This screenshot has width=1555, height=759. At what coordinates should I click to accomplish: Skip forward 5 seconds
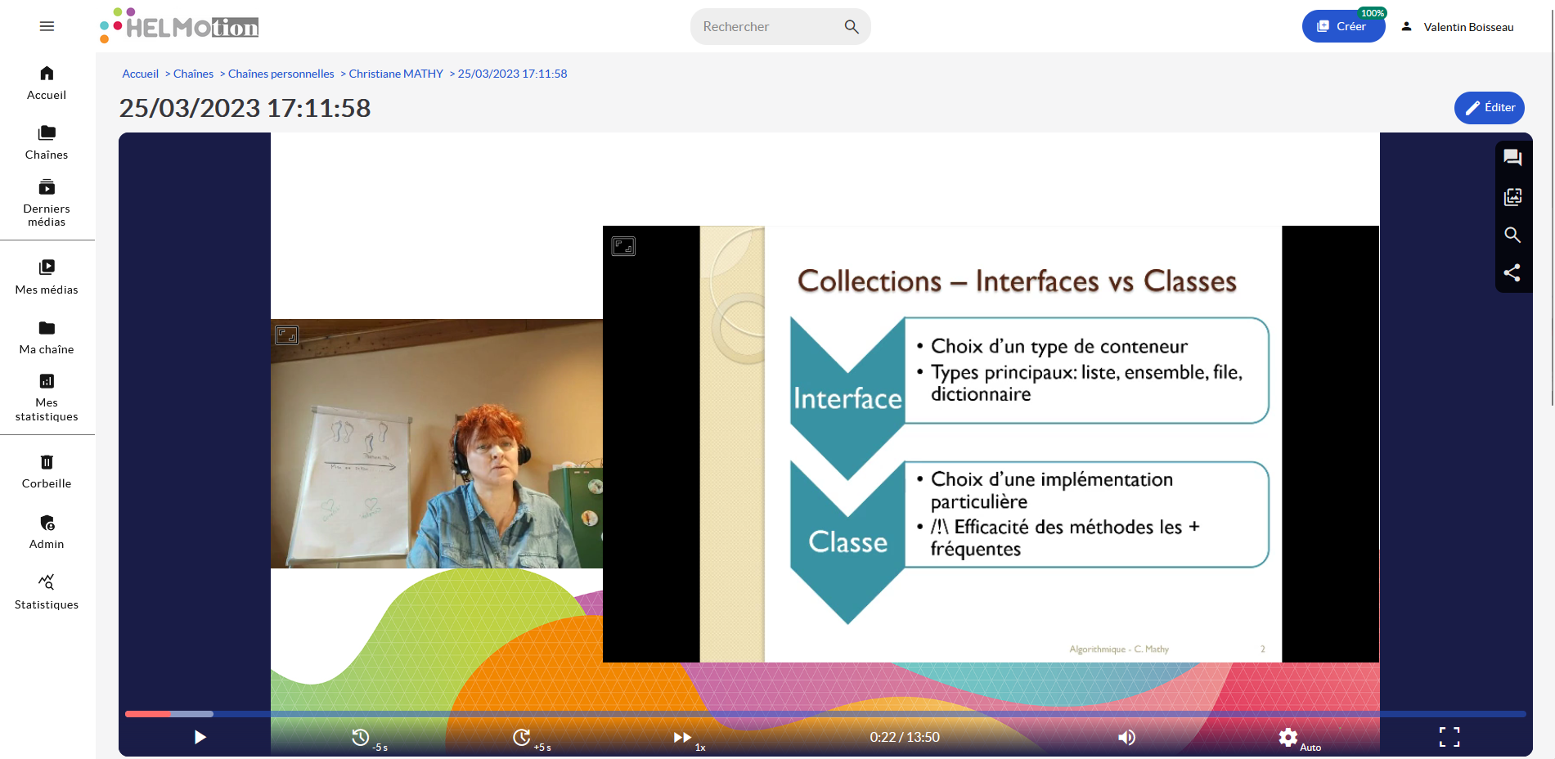[x=530, y=739]
